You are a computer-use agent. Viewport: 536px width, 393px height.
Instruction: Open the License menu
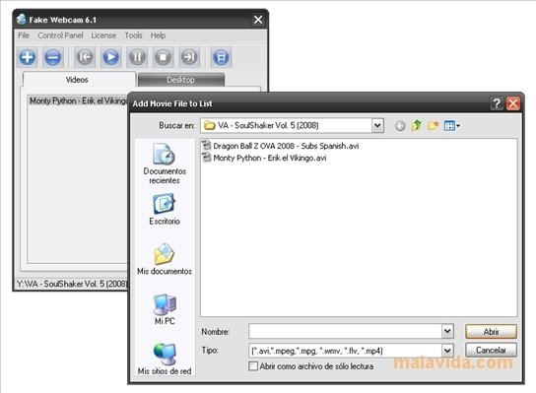point(103,35)
